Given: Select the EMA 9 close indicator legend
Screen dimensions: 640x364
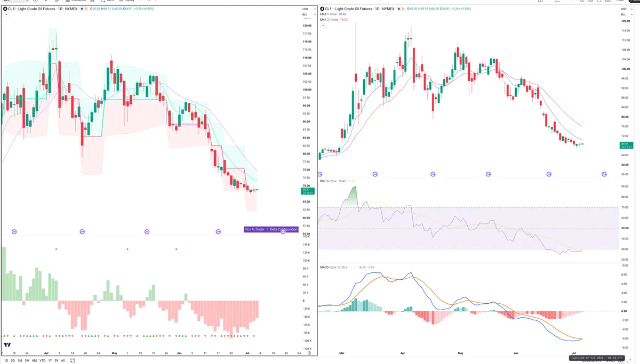Looking at the screenshot, I should pos(330,14).
